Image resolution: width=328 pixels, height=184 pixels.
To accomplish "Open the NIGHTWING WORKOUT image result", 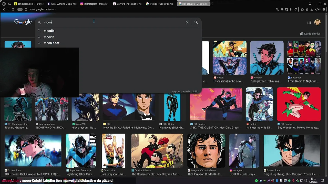I will pos(52,109).
